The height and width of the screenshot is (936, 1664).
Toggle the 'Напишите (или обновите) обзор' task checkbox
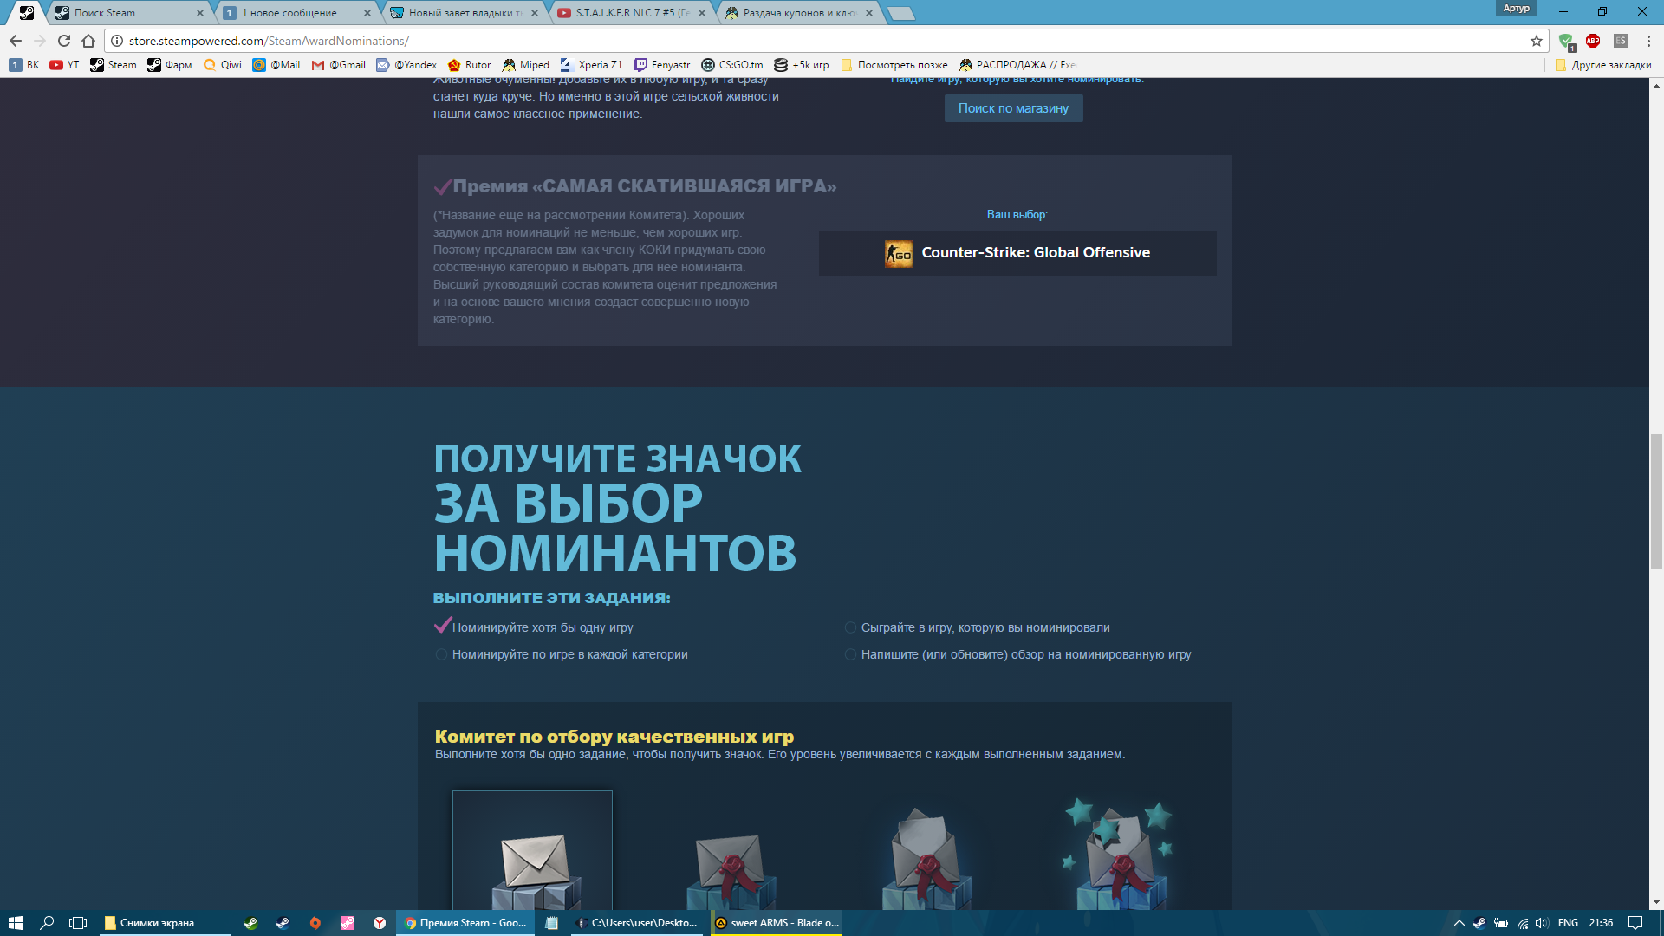(850, 654)
